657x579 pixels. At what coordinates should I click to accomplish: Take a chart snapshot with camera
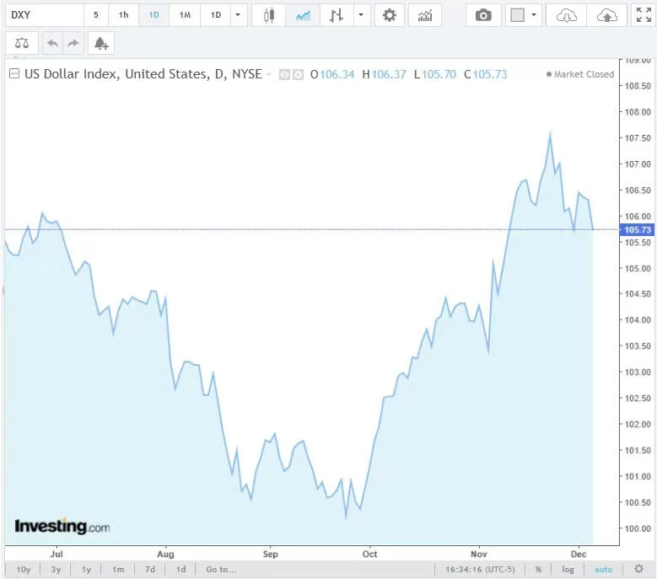[483, 15]
